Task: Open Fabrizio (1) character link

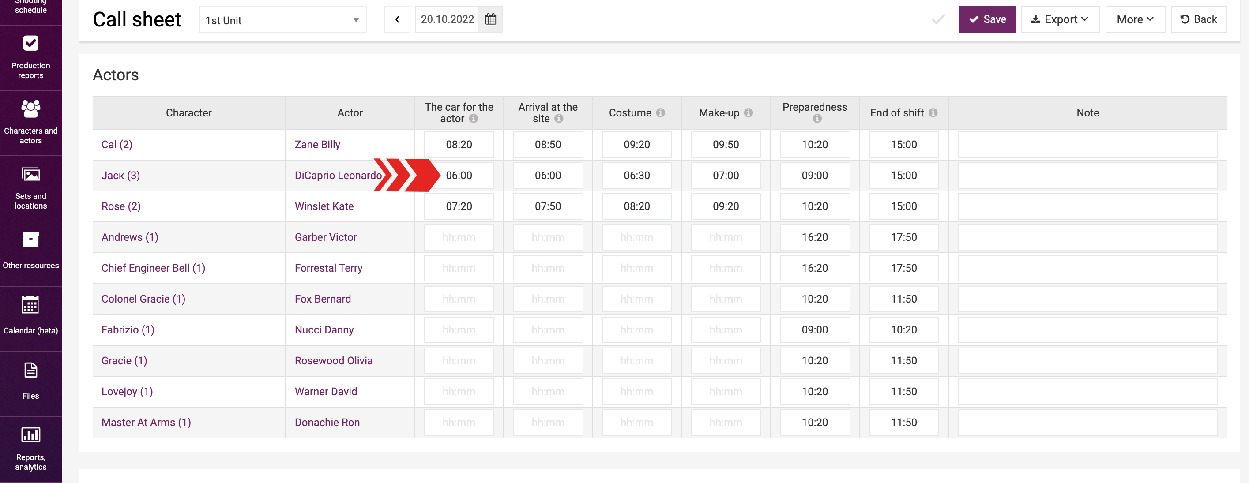Action: [128, 330]
